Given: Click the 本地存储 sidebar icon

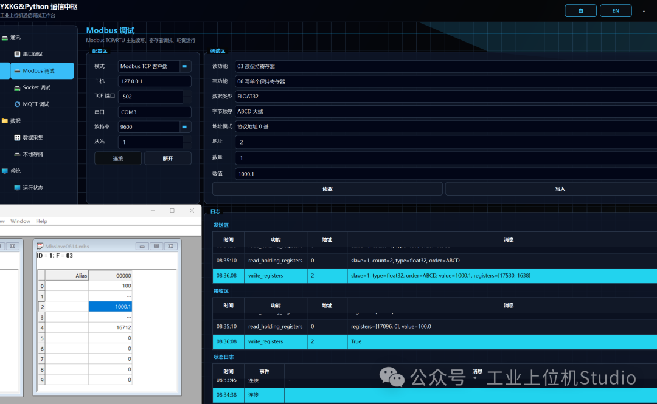Looking at the screenshot, I should pos(17,154).
